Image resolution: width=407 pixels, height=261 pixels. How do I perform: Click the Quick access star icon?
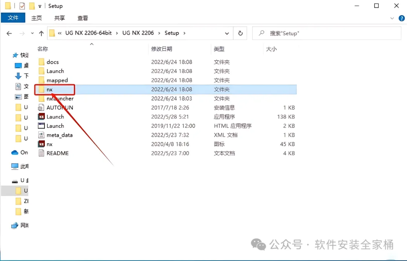click(x=15, y=55)
